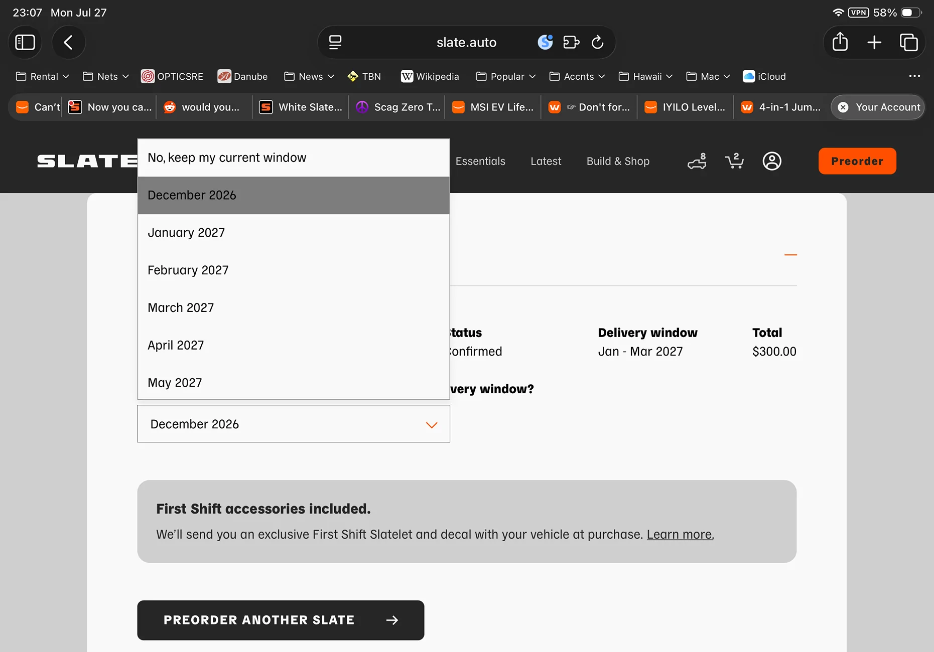This screenshot has width=934, height=652.
Task: Tap the blue S extension icon
Action: point(545,42)
